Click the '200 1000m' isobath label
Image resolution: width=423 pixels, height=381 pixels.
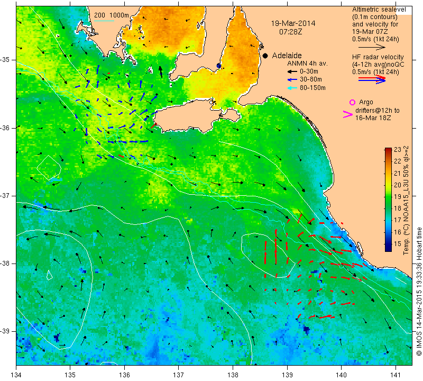112,15
